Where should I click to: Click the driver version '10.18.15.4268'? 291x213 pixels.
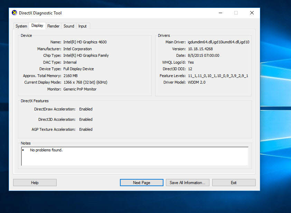pos(200,49)
